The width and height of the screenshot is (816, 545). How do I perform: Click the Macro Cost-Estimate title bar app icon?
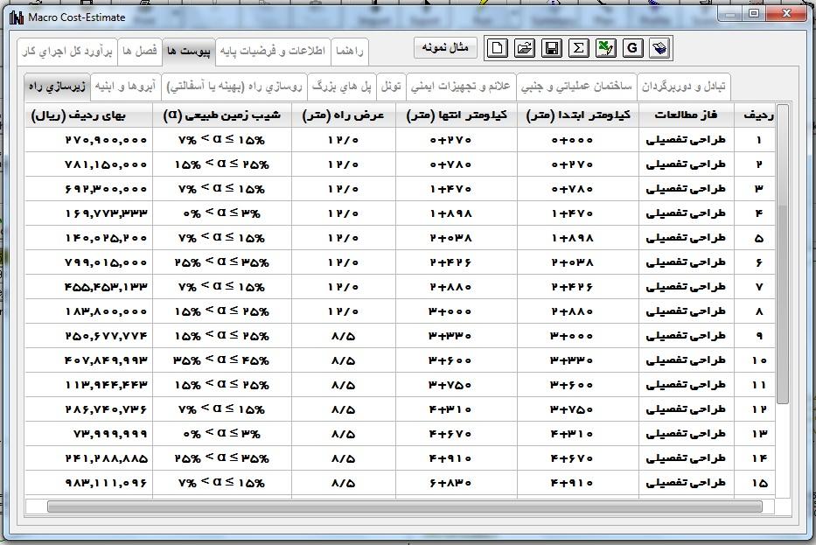coord(16,17)
